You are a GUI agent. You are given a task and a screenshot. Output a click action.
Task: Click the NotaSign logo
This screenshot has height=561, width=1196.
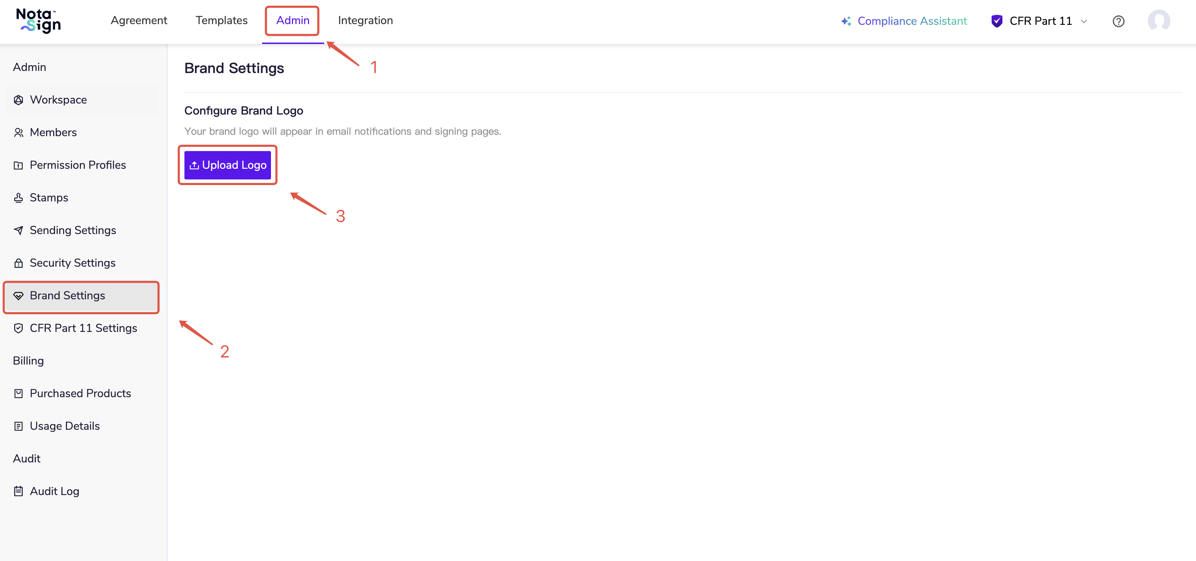39,21
